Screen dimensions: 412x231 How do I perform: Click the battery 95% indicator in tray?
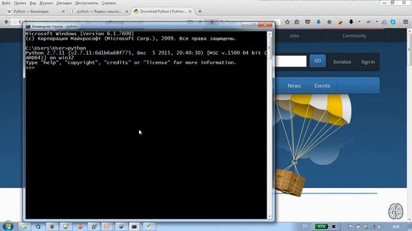(322, 227)
